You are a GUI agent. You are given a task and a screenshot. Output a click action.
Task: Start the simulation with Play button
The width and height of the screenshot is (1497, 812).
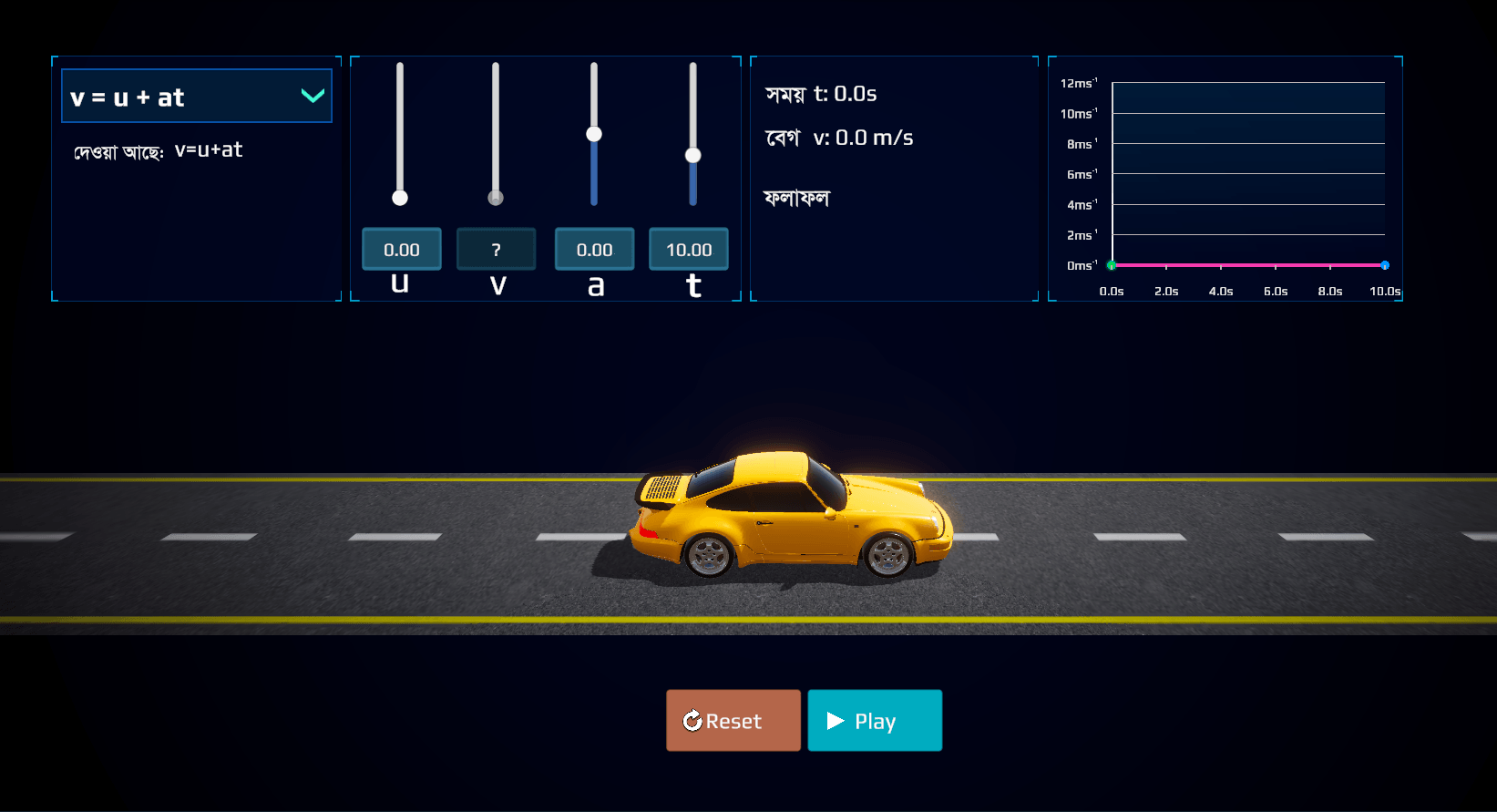875,721
